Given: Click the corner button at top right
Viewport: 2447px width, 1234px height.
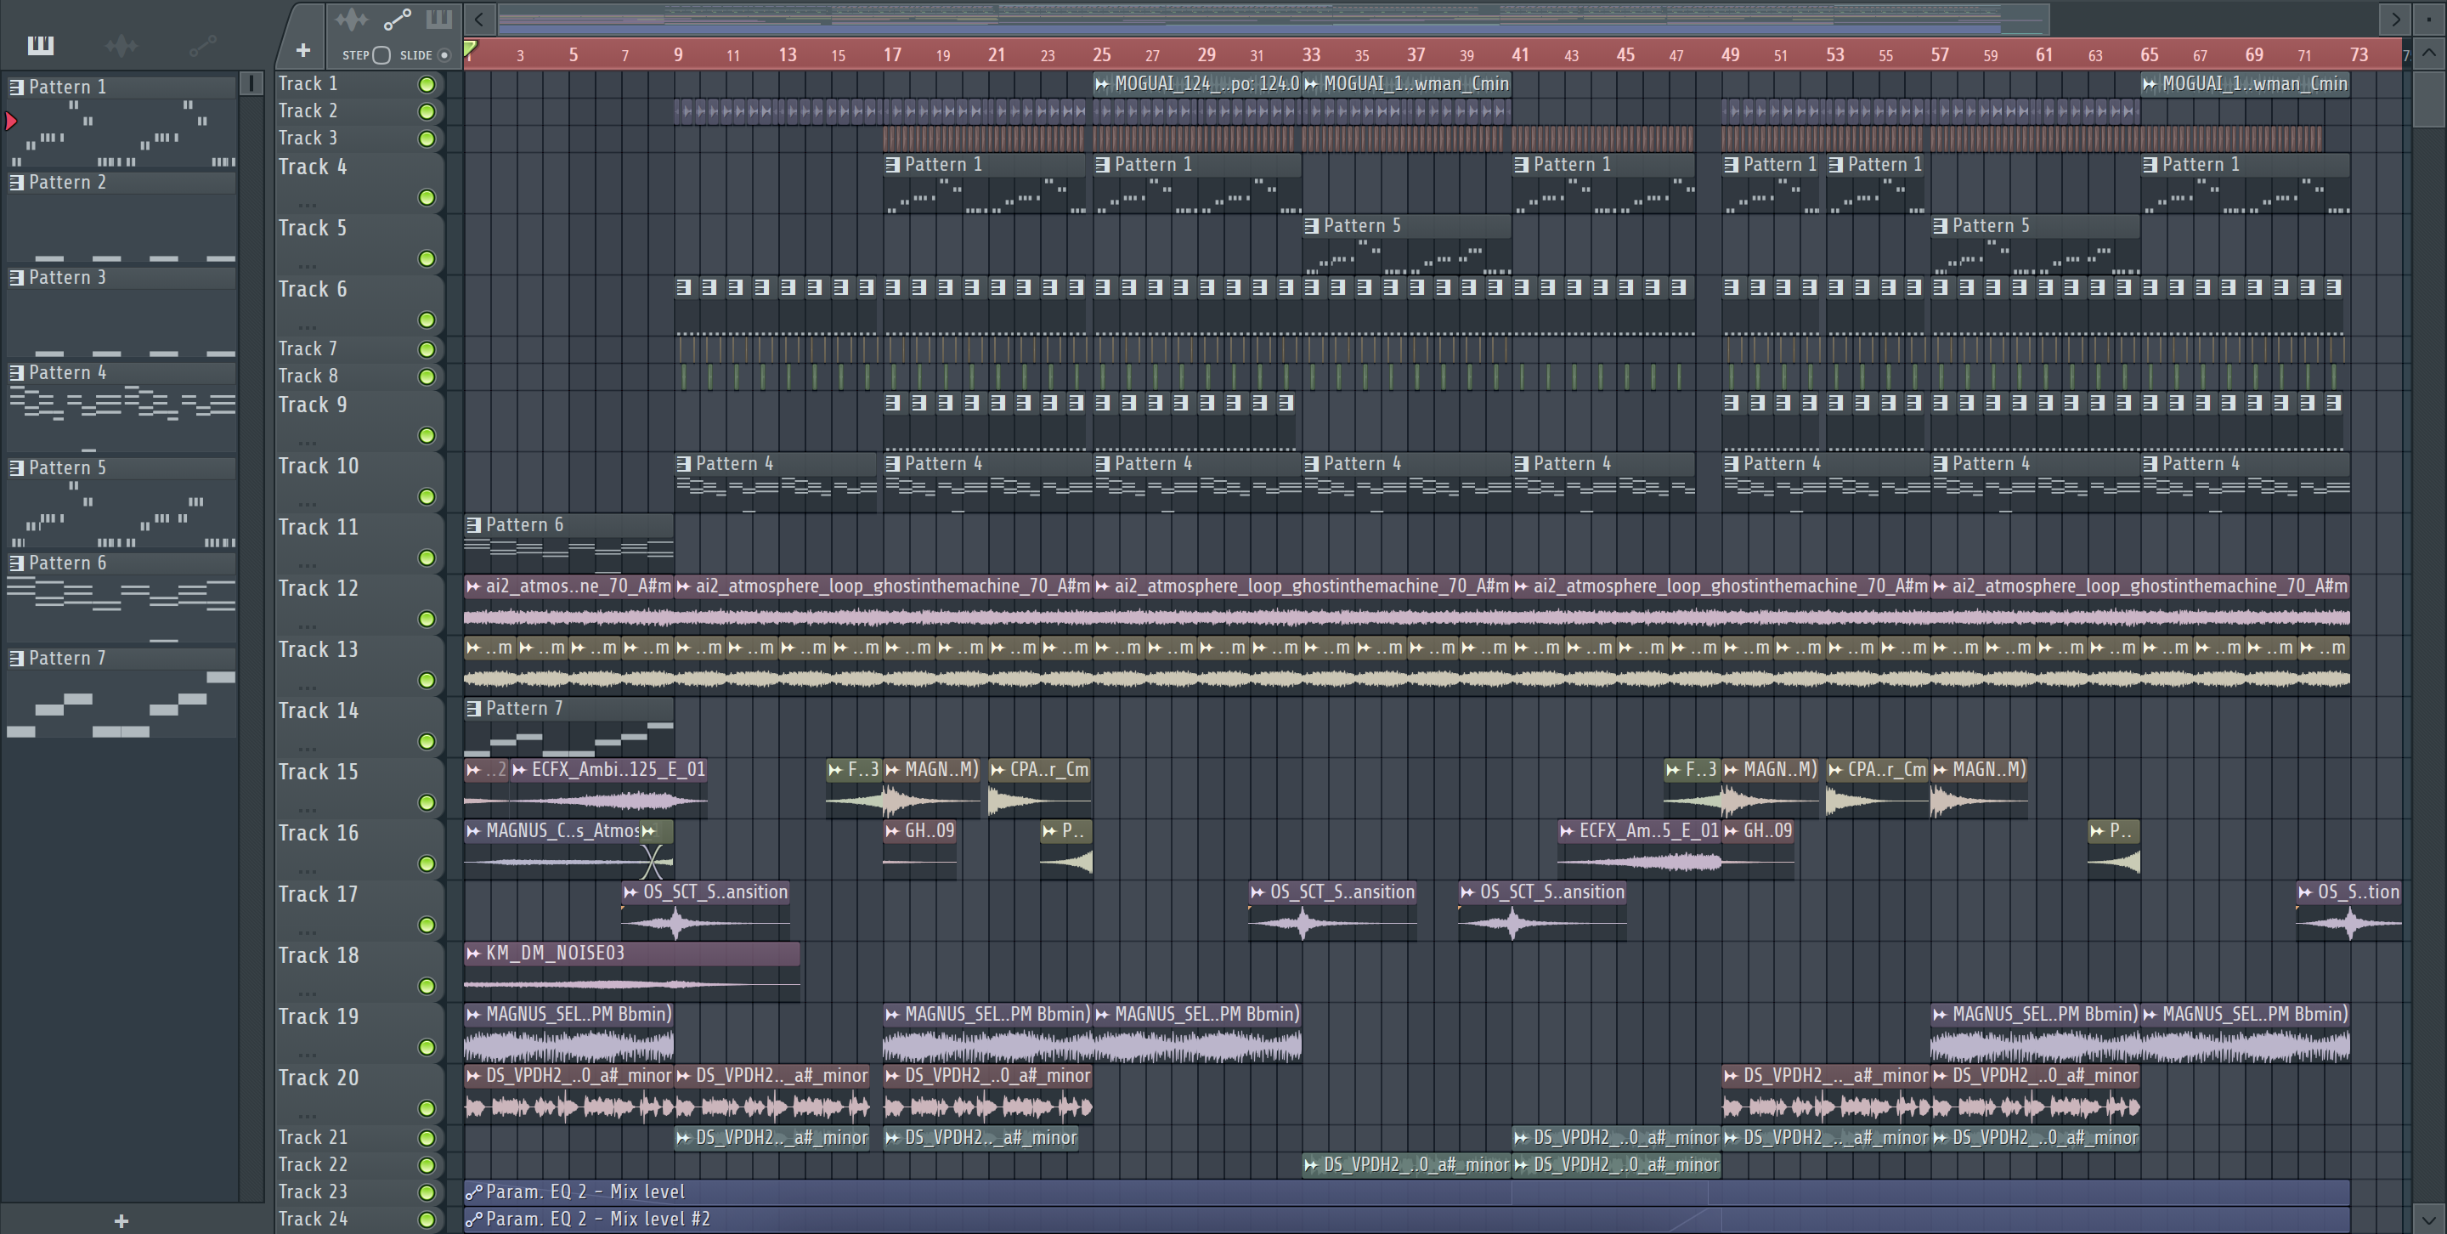Looking at the screenshot, I should (x=2428, y=18).
